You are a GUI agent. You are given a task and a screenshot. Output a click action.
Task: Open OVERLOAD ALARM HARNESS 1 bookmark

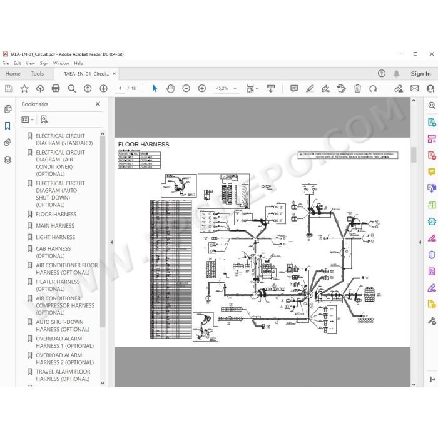pyautogui.click(x=64, y=342)
